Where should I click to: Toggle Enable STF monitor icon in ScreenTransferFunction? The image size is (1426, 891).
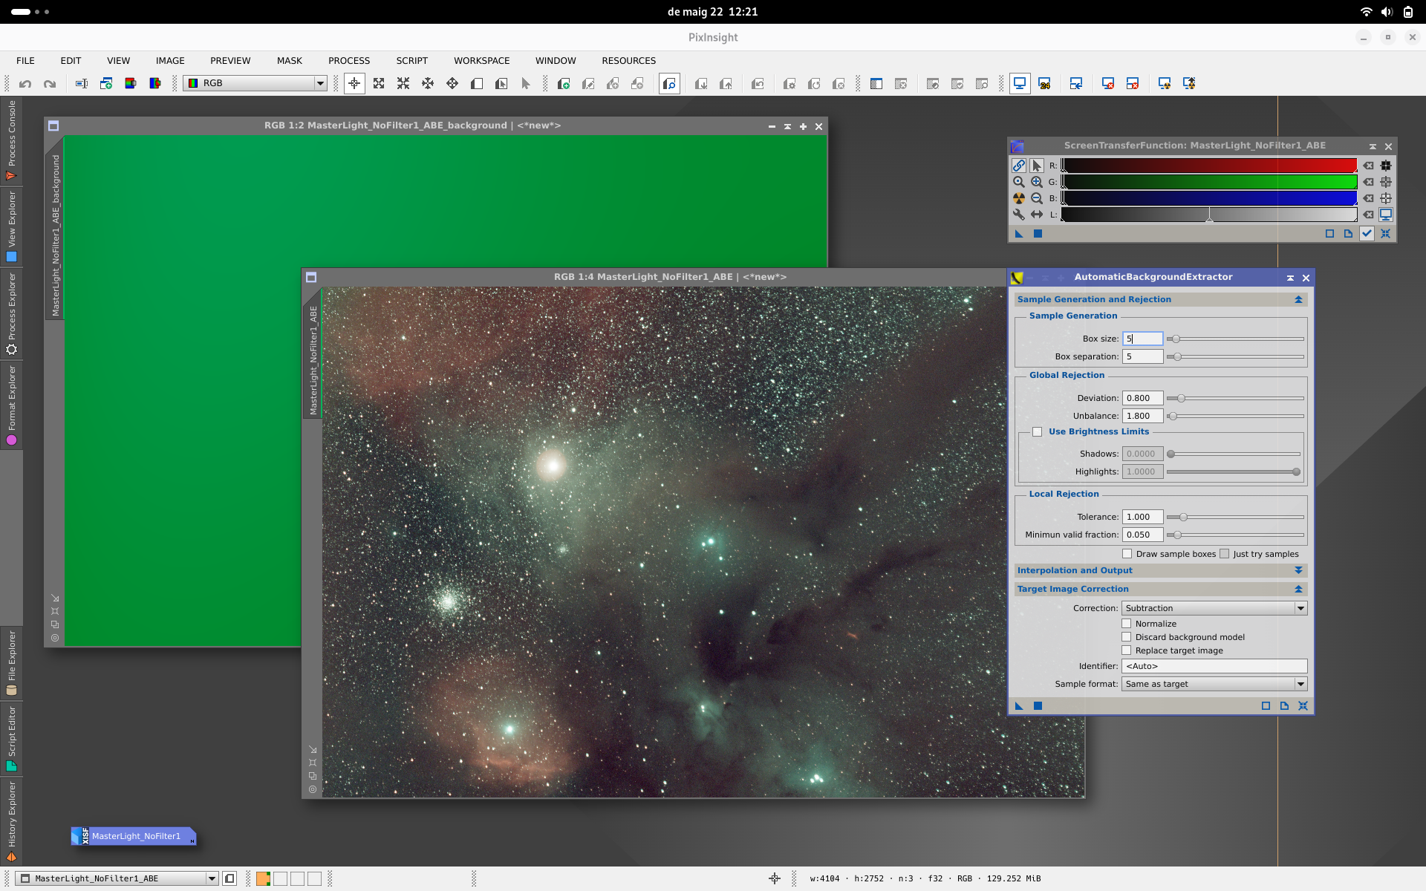click(x=1386, y=215)
